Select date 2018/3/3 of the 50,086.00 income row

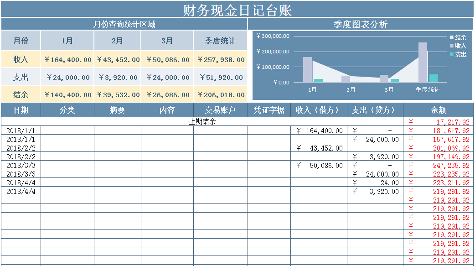[x=21, y=165]
